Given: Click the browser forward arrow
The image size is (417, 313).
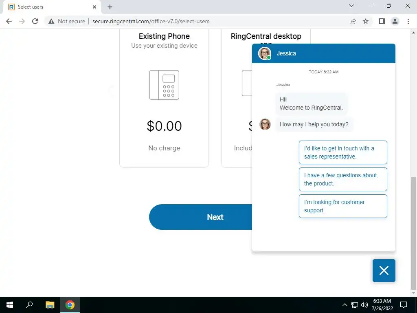Looking at the screenshot, I should point(22,21).
